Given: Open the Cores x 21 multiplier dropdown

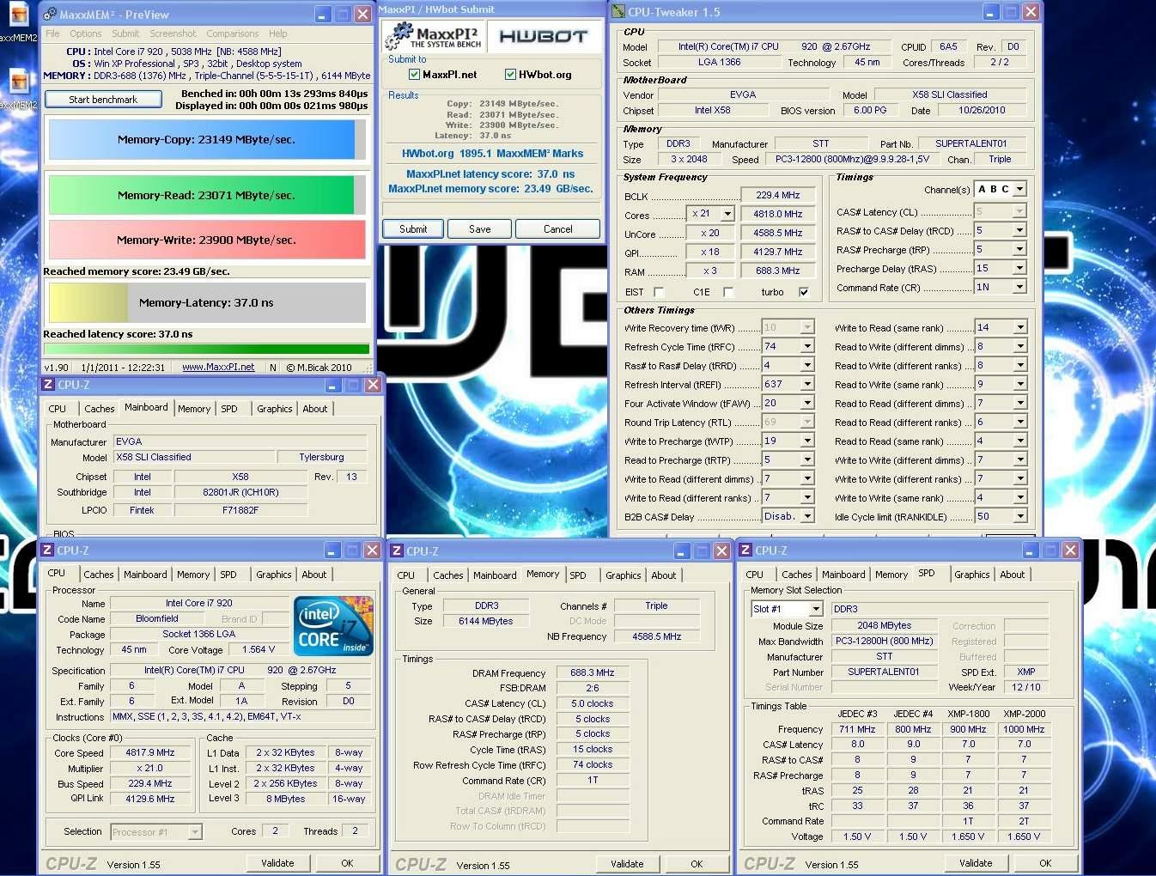Looking at the screenshot, I should pyautogui.click(x=727, y=214).
